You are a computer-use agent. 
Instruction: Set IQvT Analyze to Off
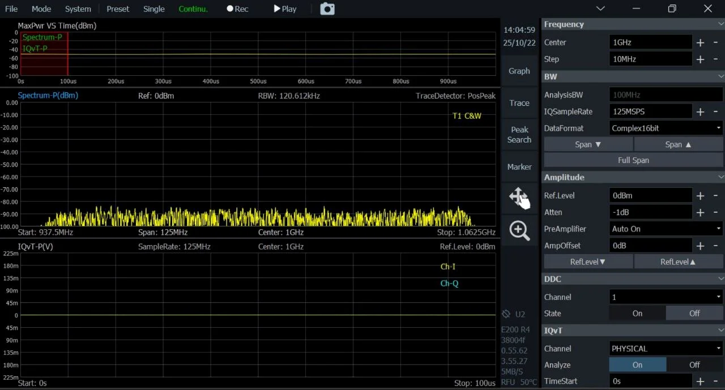[694, 365]
